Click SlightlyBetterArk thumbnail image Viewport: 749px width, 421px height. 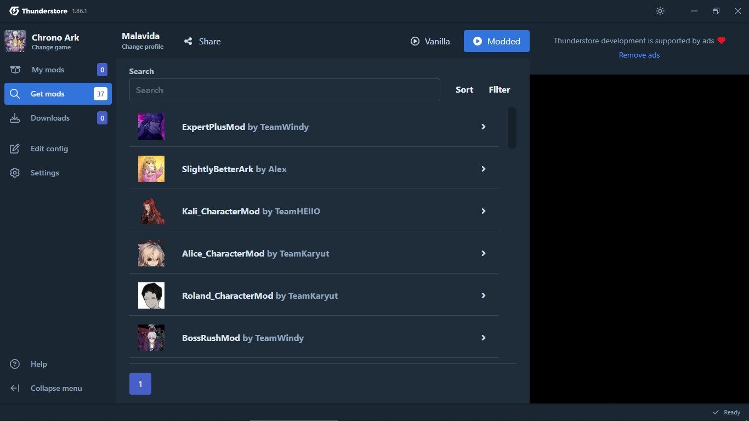tap(151, 169)
